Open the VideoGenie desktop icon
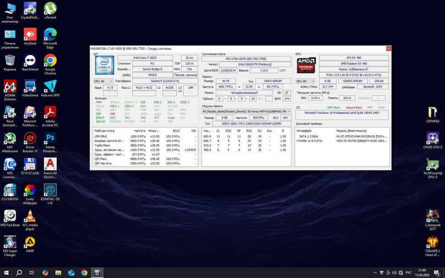 pos(30,88)
